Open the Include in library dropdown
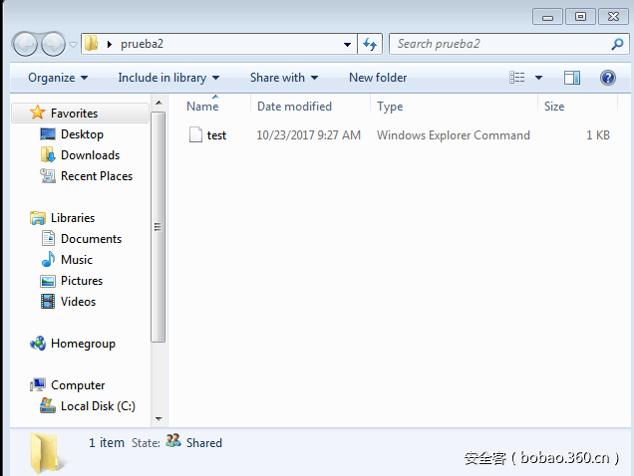 click(x=168, y=78)
